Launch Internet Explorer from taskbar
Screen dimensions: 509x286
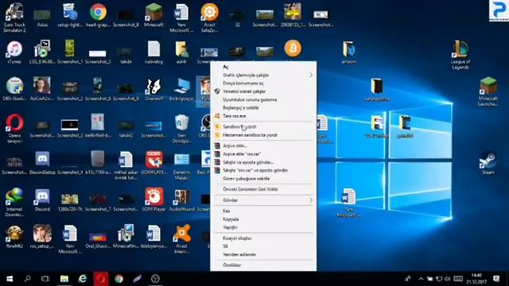(83, 279)
